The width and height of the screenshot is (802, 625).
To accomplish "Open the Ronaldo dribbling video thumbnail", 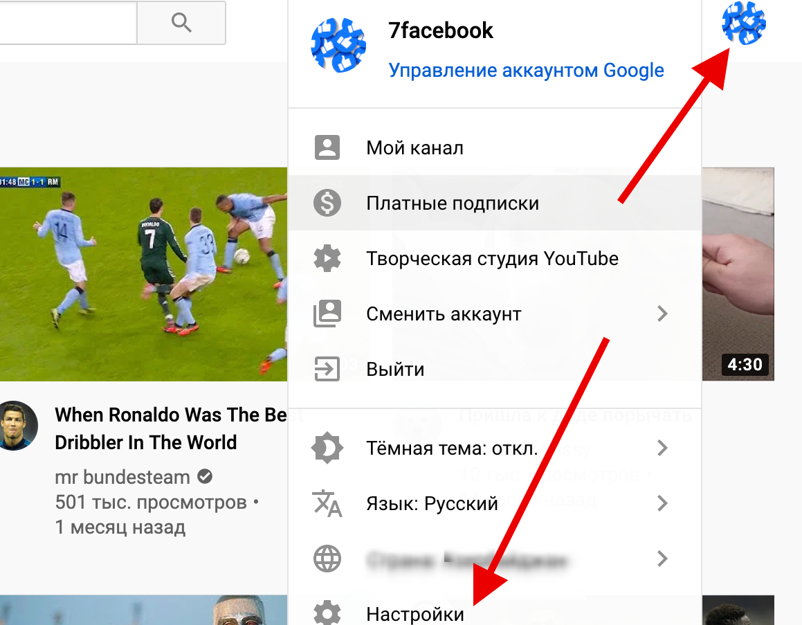I will click(143, 273).
